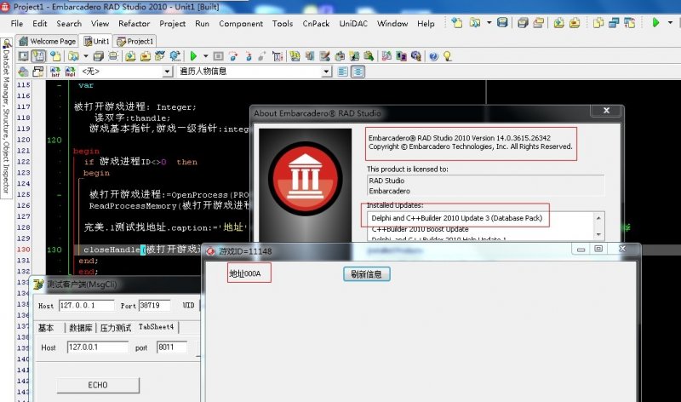Maximize the 游戏ID=11148 window

[598, 249]
